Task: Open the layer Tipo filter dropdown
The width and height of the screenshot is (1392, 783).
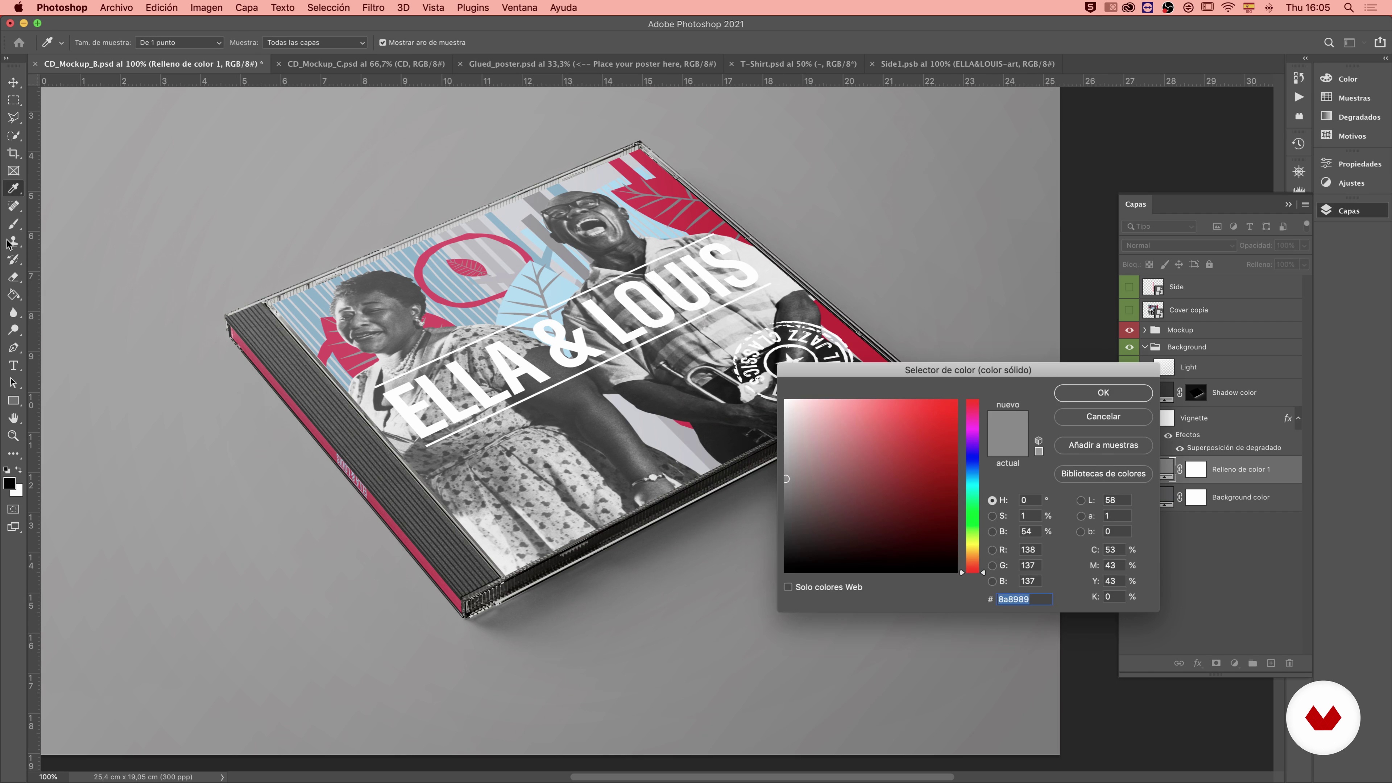Action: click(1159, 227)
